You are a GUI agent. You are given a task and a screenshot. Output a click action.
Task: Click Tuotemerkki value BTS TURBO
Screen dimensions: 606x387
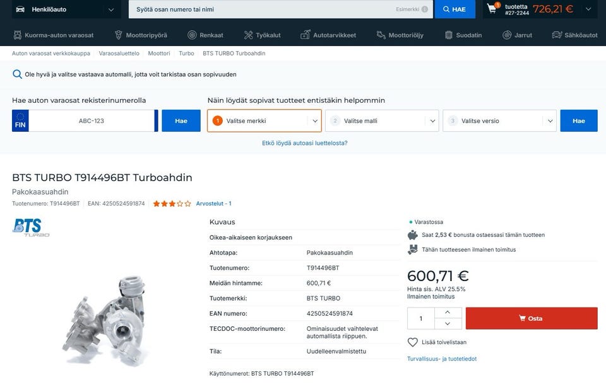(x=323, y=298)
